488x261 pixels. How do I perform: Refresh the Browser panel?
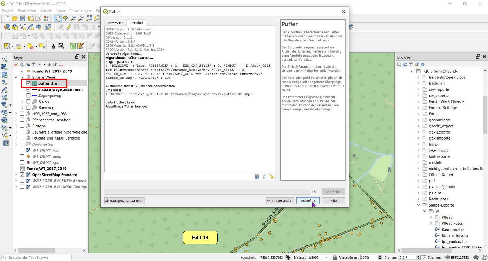[405, 64]
